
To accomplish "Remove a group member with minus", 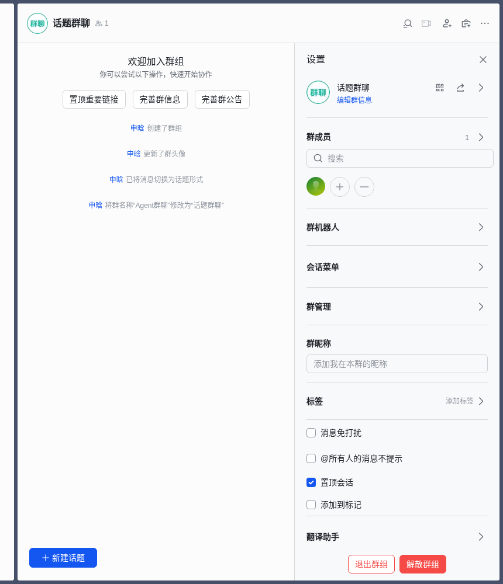I will click(x=364, y=187).
